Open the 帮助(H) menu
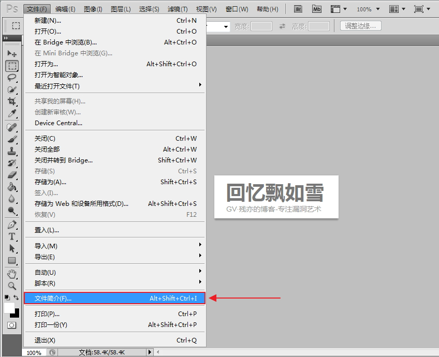The image size is (439, 357). [267, 9]
